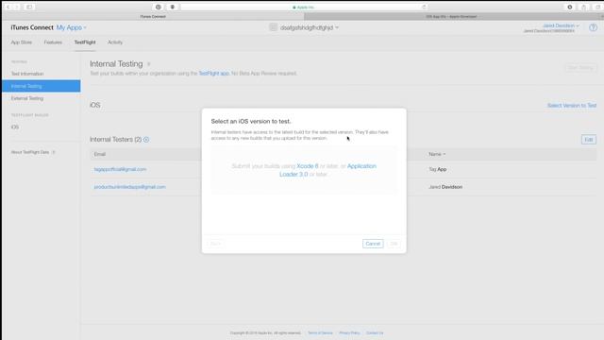Sort testers by the Name column
The width and height of the screenshot is (604, 340).
[437, 154]
